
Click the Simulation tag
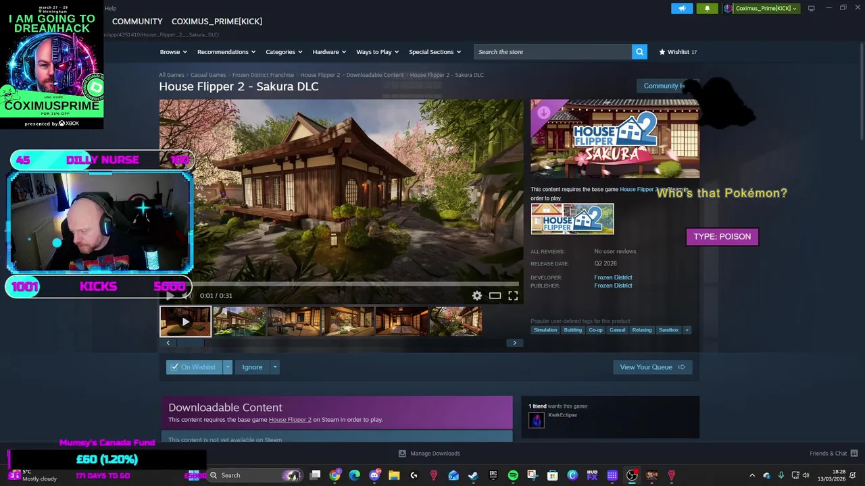point(545,330)
